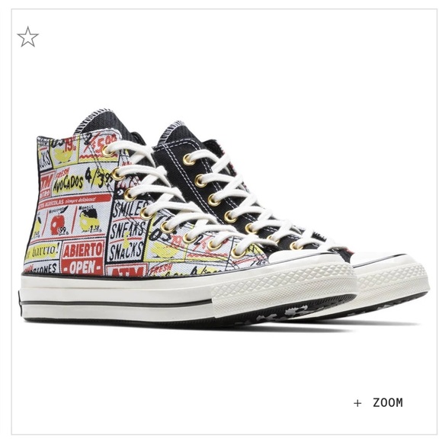Click the plus sign beside ZOOM
The height and width of the screenshot is (442, 442).
357,403
